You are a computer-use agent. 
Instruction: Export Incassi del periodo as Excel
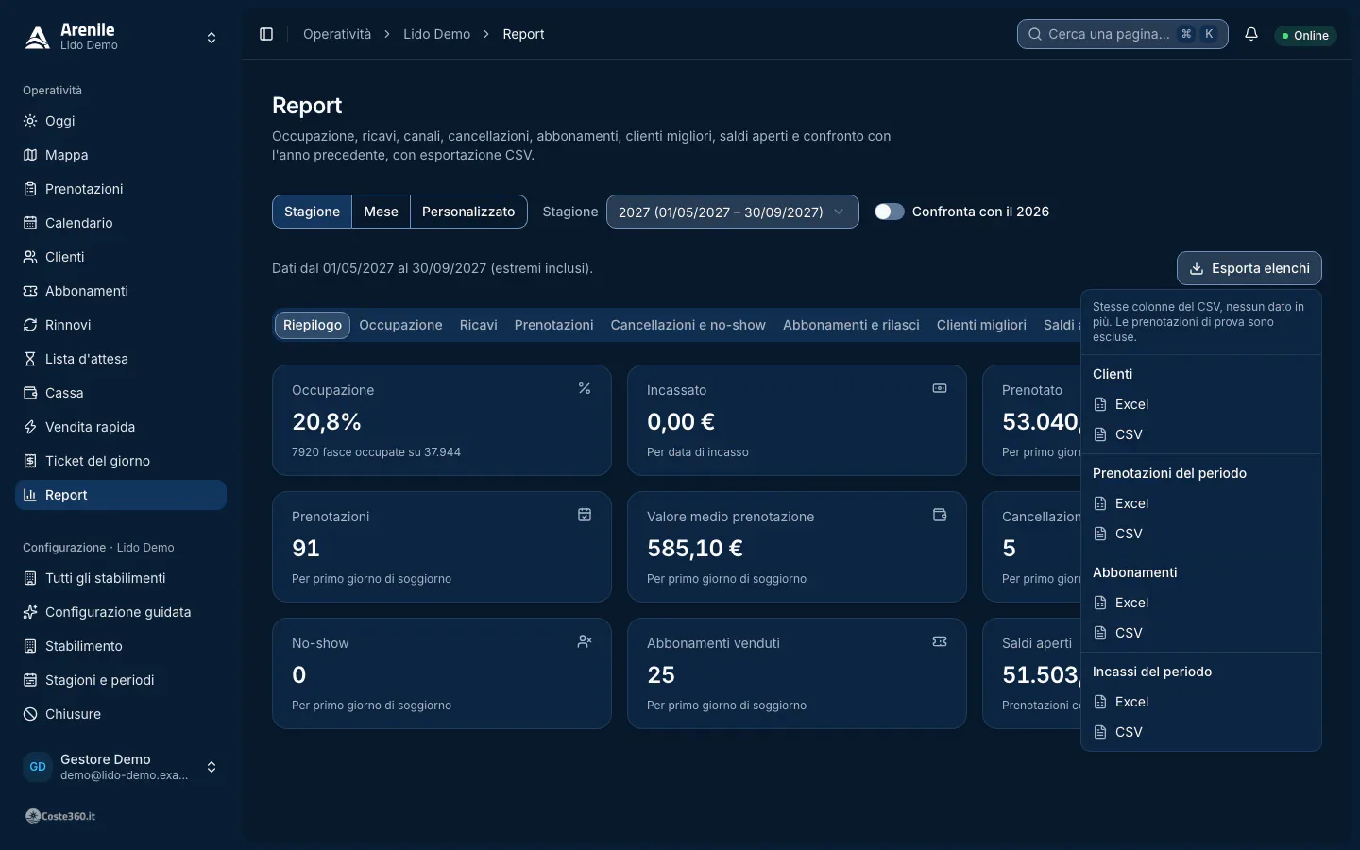pyautogui.click(x=1200, y=702)
